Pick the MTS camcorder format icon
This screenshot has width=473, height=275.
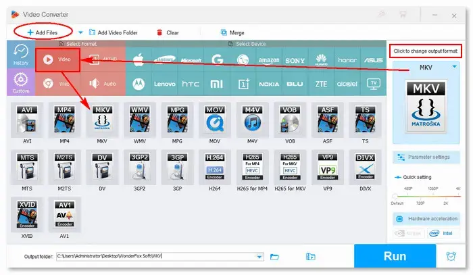[x=27, y=168]
